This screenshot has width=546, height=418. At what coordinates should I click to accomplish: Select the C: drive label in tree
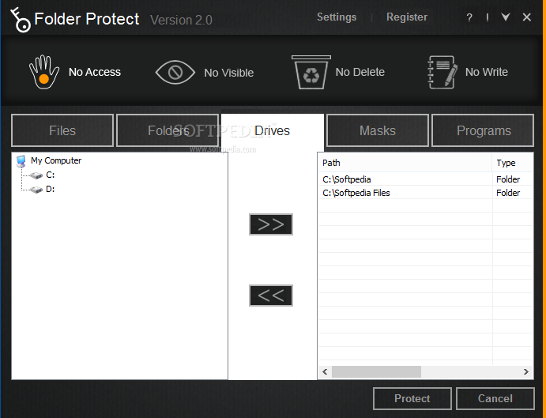(x=50, y=175)
